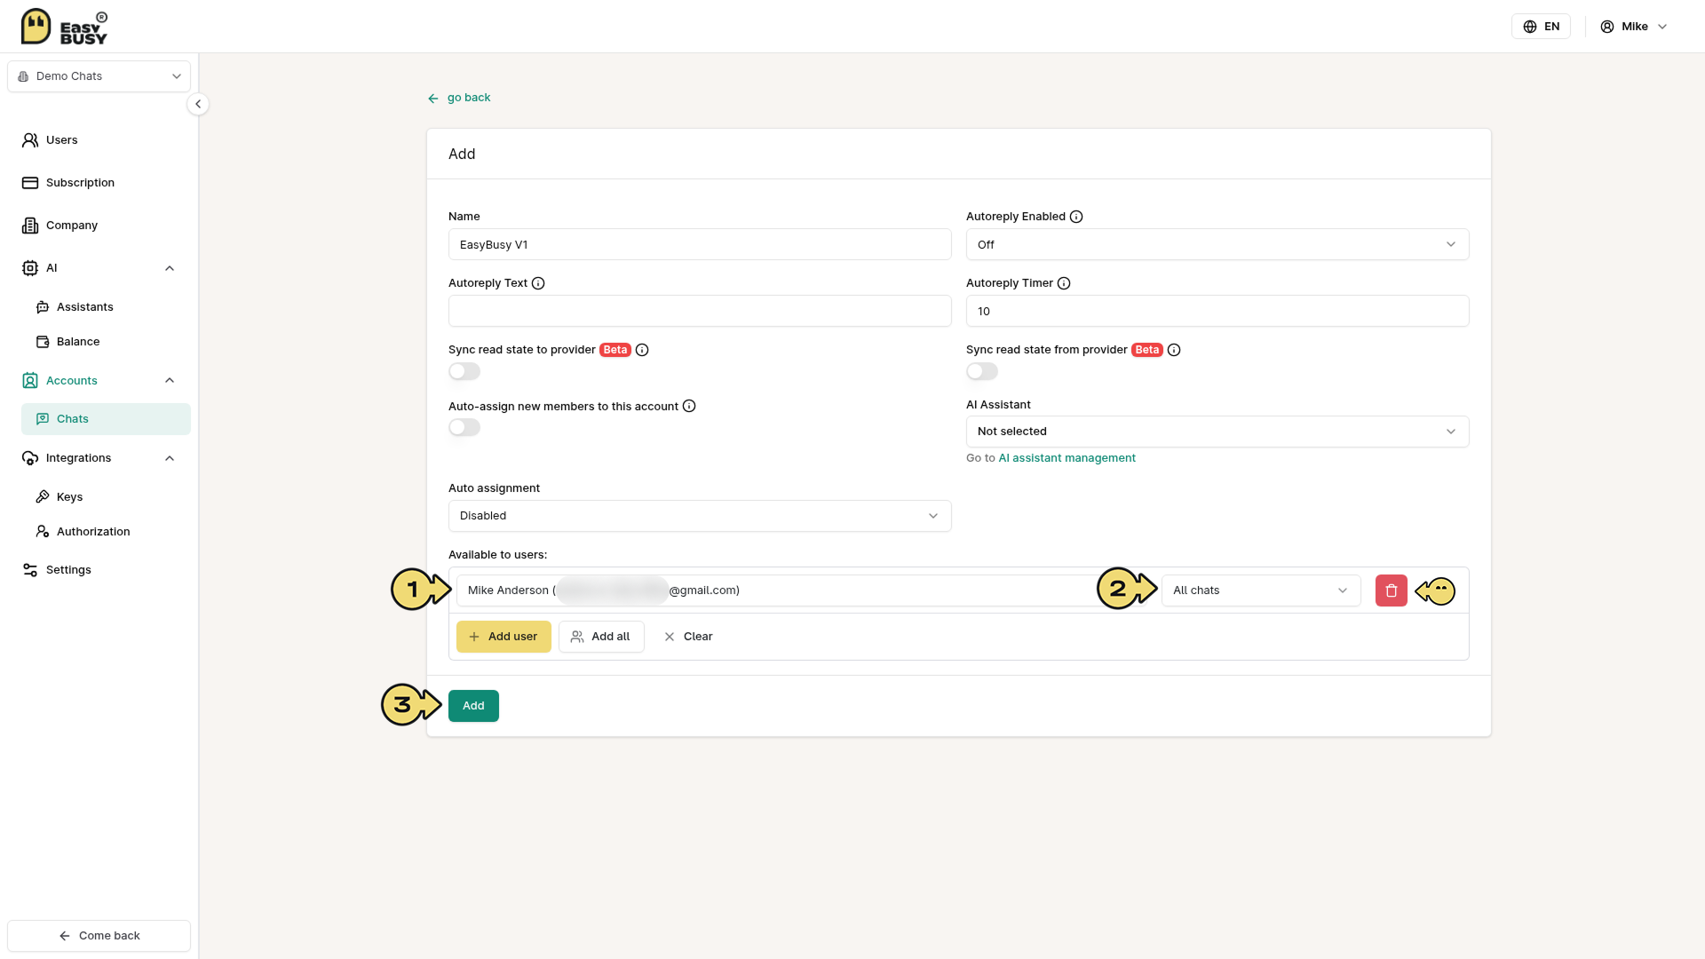Click the yellow Add user button

pyautogui.click(x=504, y=637)
